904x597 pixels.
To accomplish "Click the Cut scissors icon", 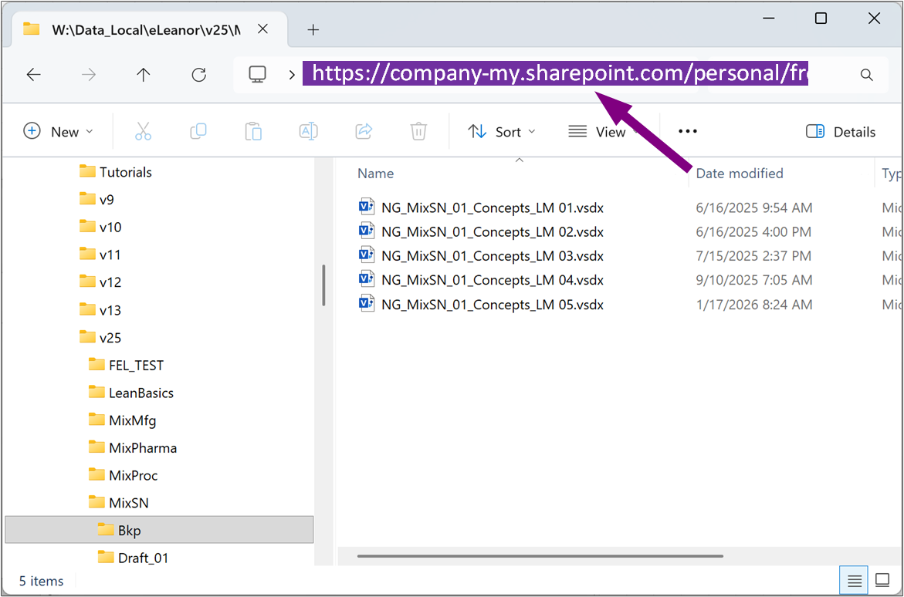I will coord(143,132).
